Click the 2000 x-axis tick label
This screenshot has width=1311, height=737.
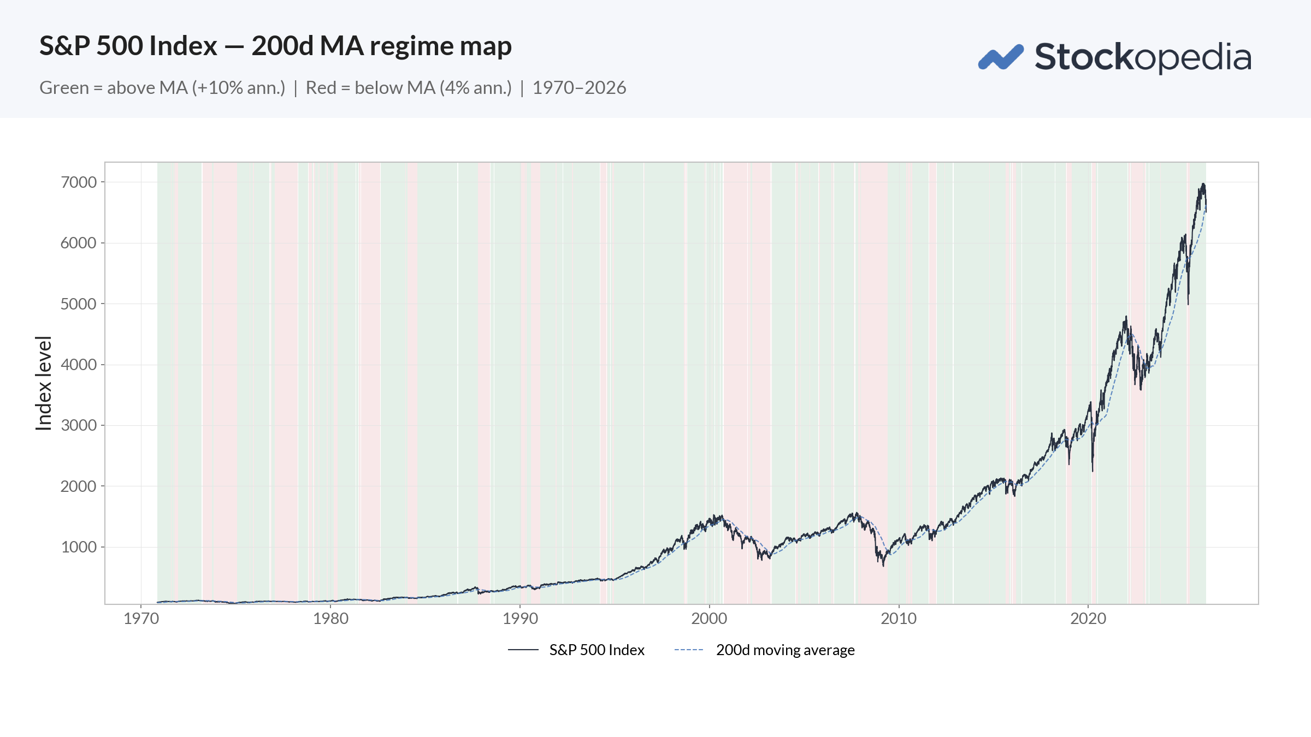(709, 619)
